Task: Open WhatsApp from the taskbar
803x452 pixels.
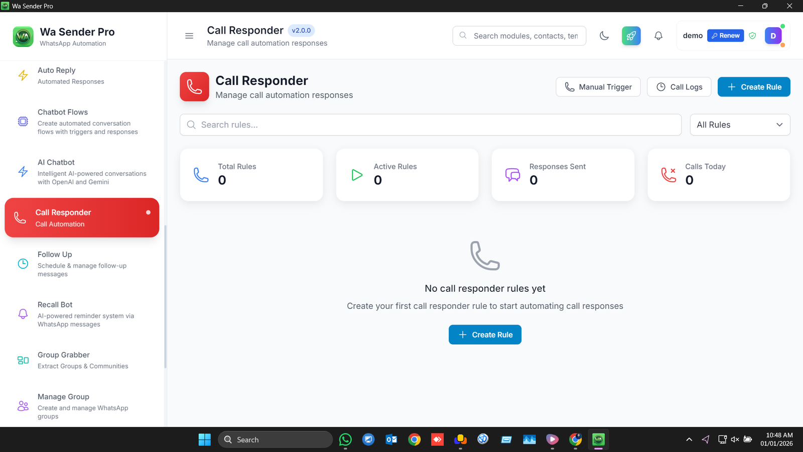Action: [x=345, y=439]
